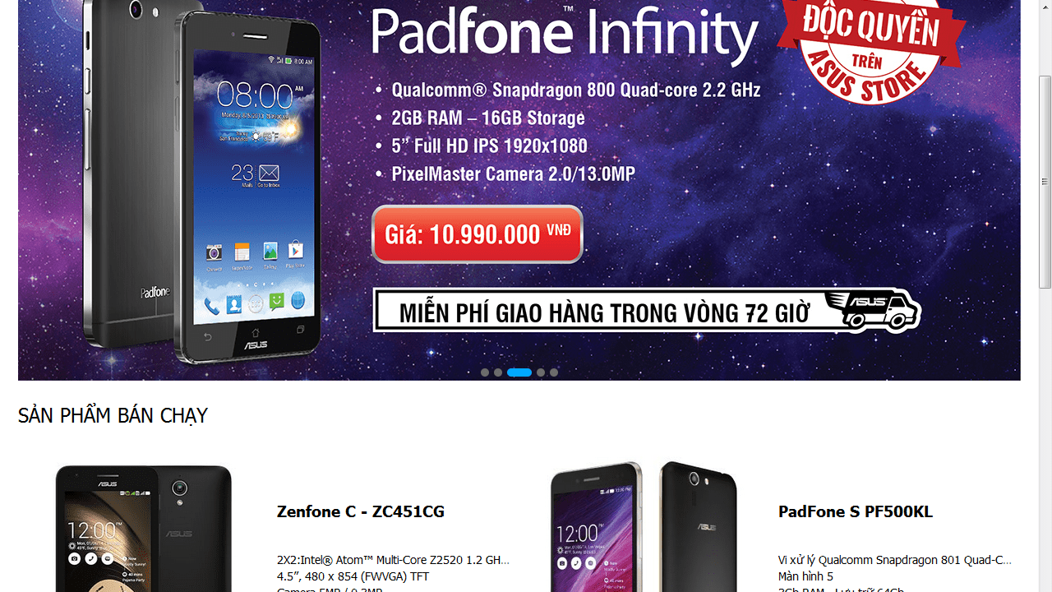
Task: Click the Zenfone C product image
Action: 144,528
